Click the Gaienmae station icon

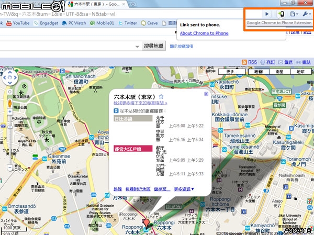(44, 159)
